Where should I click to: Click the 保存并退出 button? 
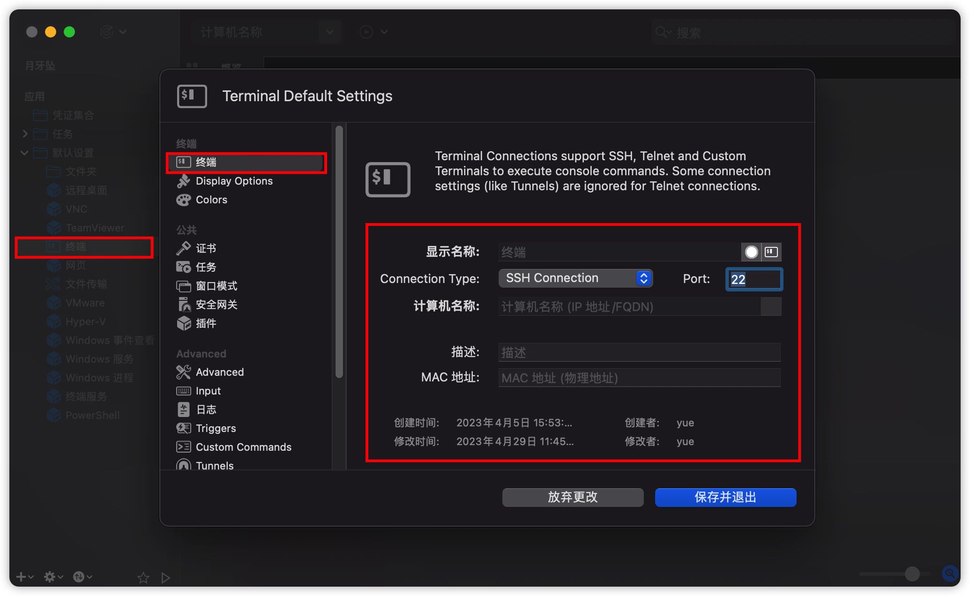tap(725, 497)
